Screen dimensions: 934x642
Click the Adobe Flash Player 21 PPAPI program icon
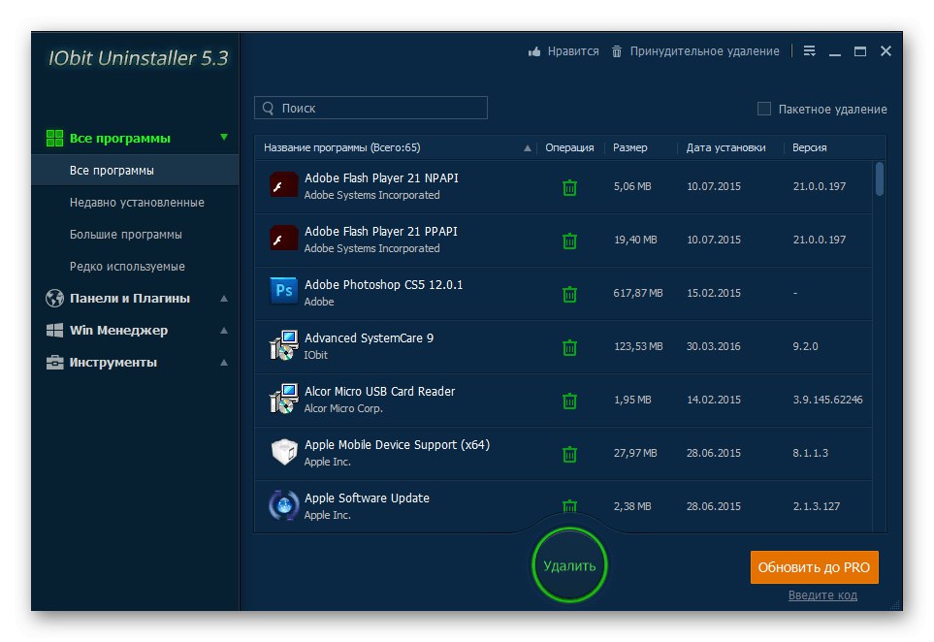tap(283, 239)
